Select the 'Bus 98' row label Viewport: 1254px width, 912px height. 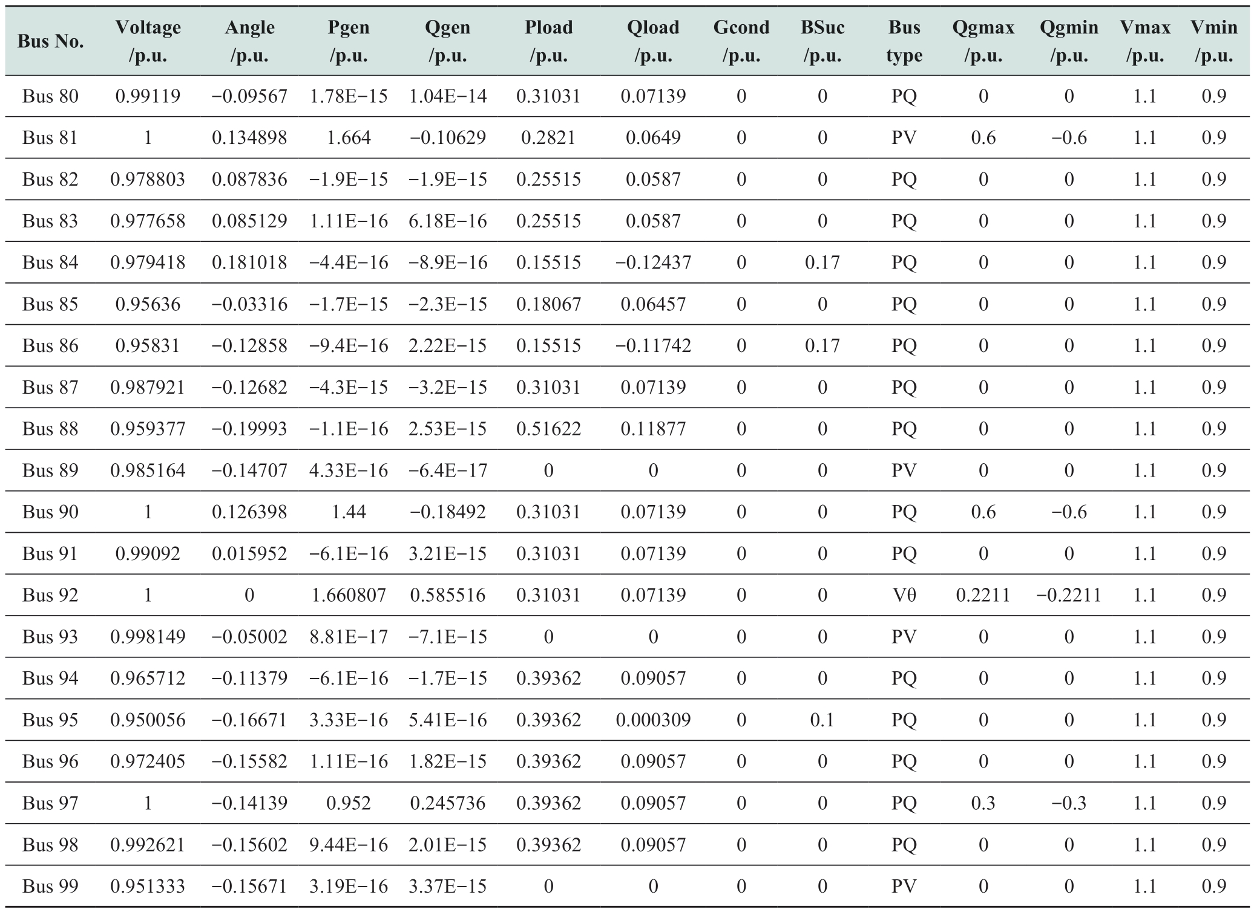[x=50, y=845]
